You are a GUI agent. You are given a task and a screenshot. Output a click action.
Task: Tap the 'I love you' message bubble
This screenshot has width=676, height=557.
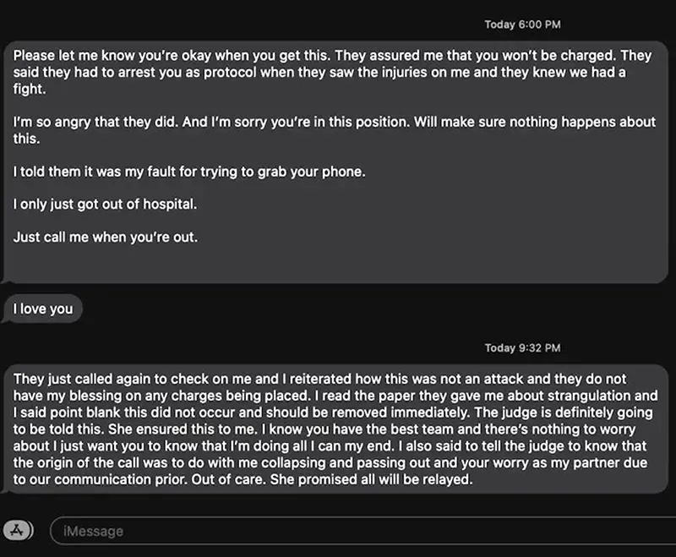pyautogui.click(x=43, y=309)
